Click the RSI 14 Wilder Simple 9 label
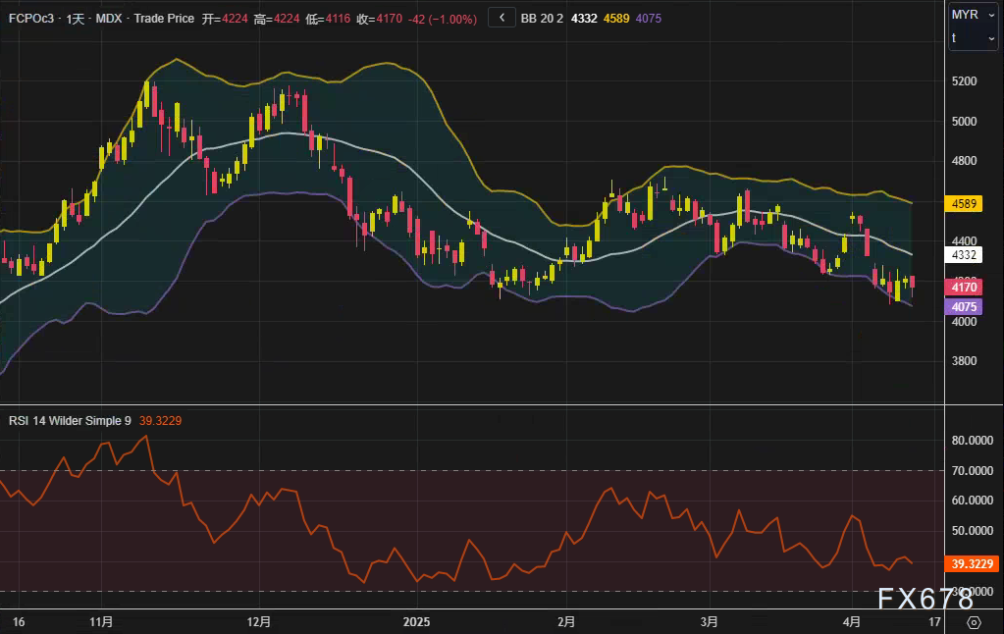The width and height of the screenshot is (1004, 634). tap(69, 420)
